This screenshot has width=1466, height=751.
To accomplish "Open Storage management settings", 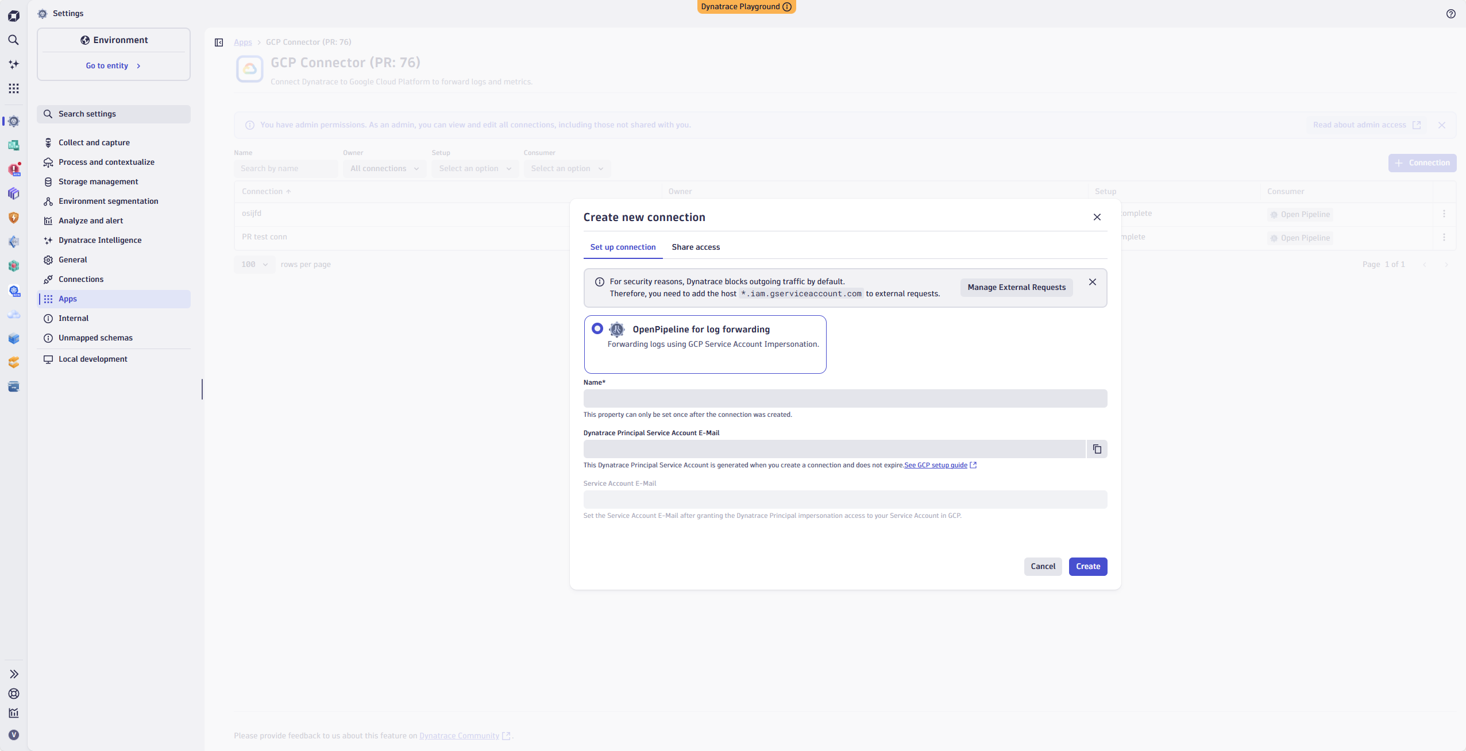I will [x=114, y=181].
